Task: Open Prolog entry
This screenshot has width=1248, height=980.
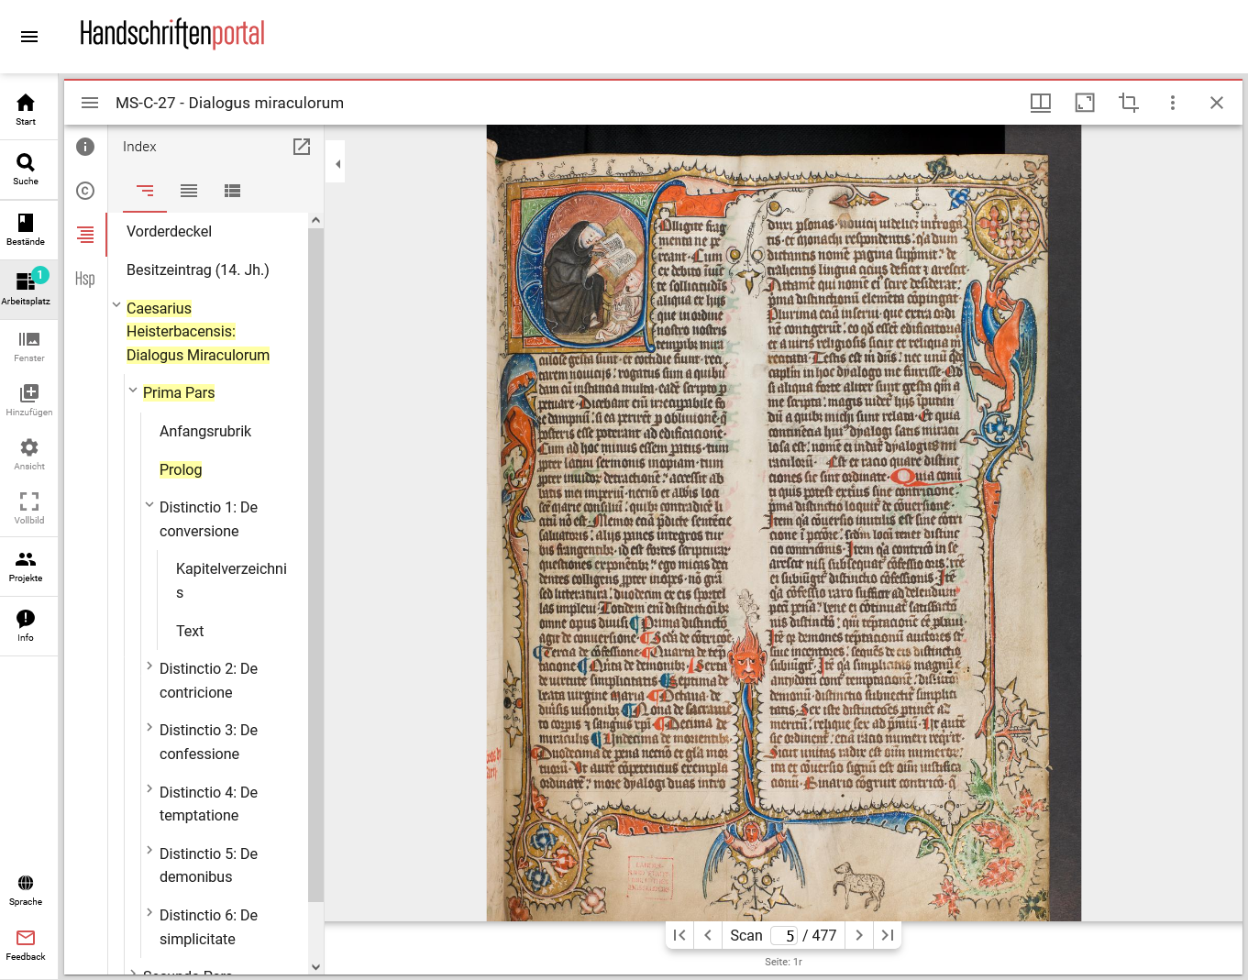Action: [181, 469]
